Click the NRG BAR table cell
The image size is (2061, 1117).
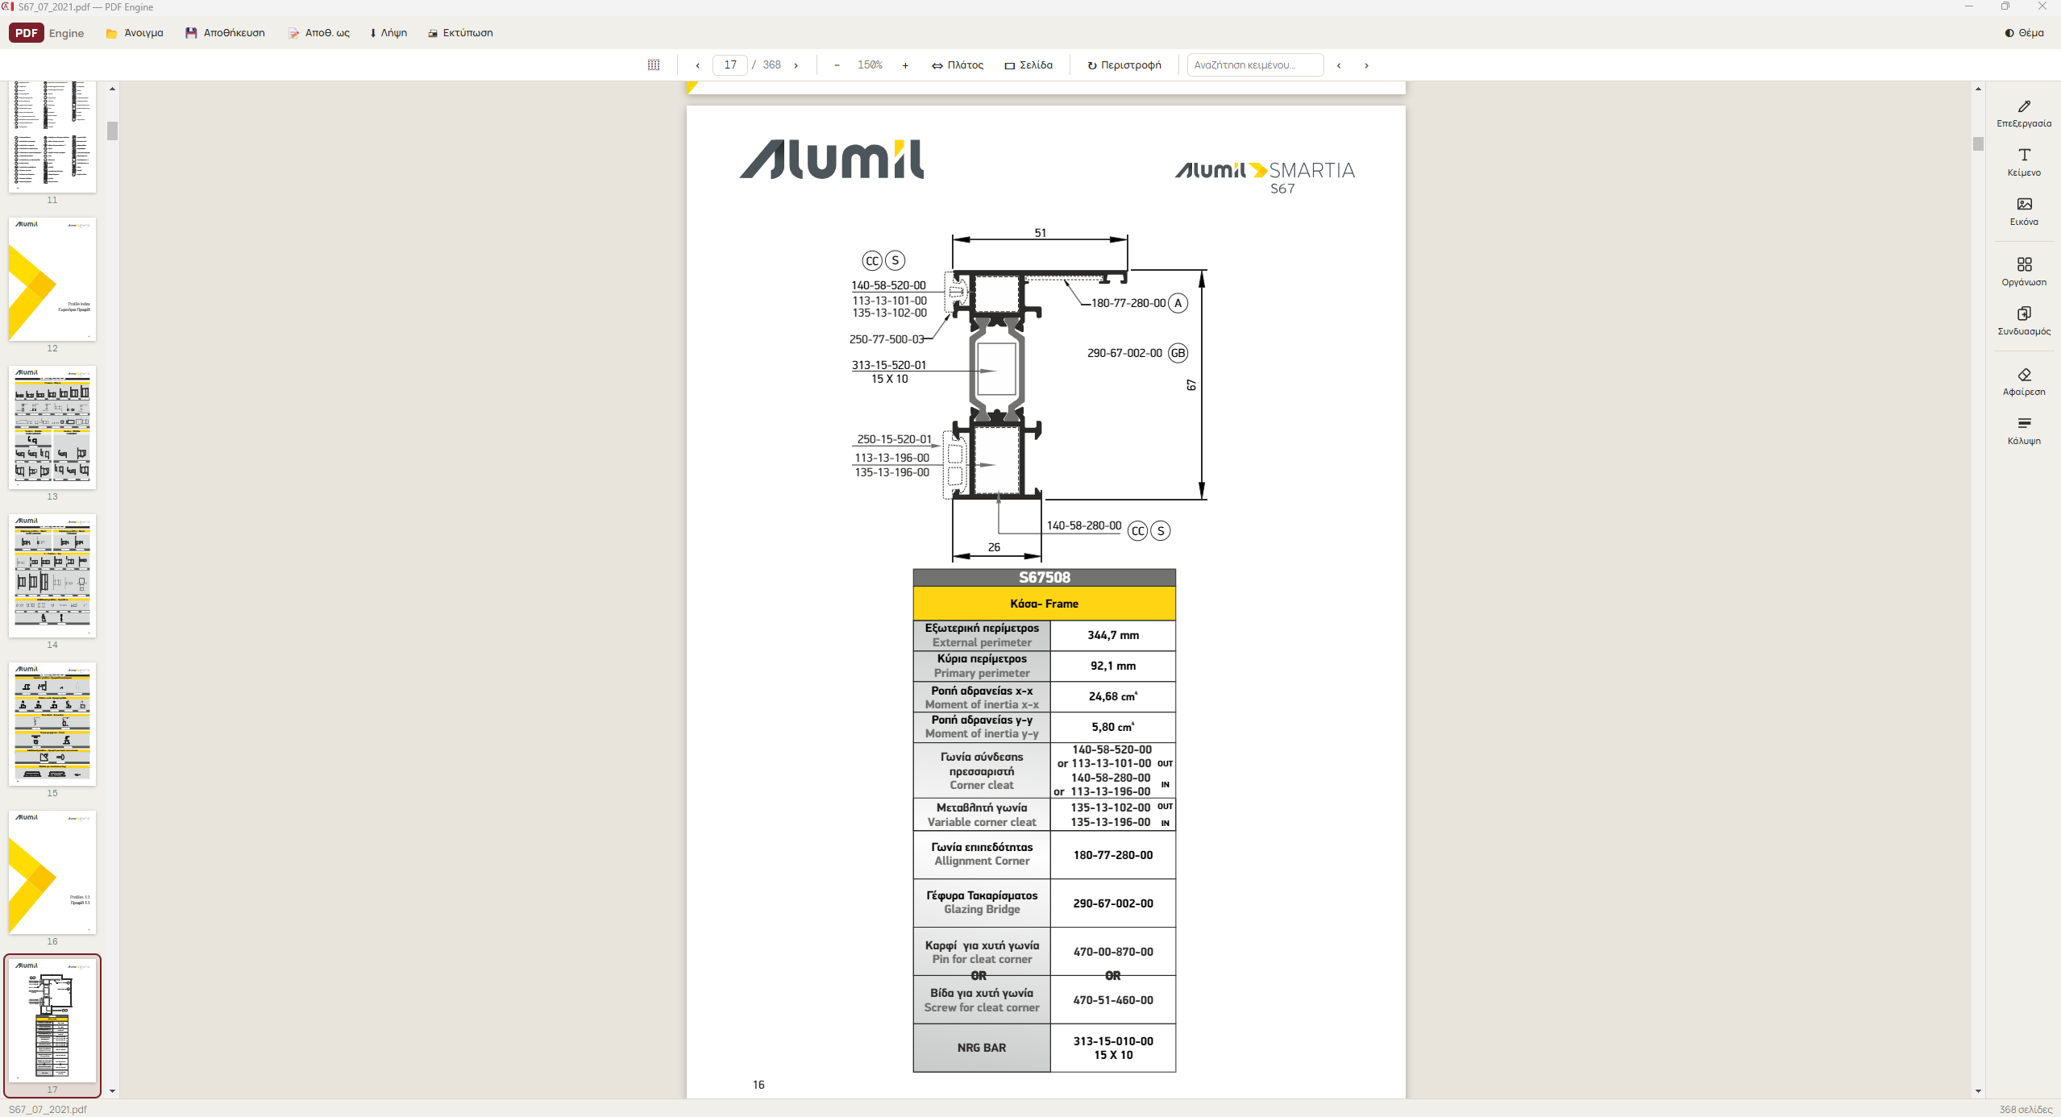[982, 1048]
